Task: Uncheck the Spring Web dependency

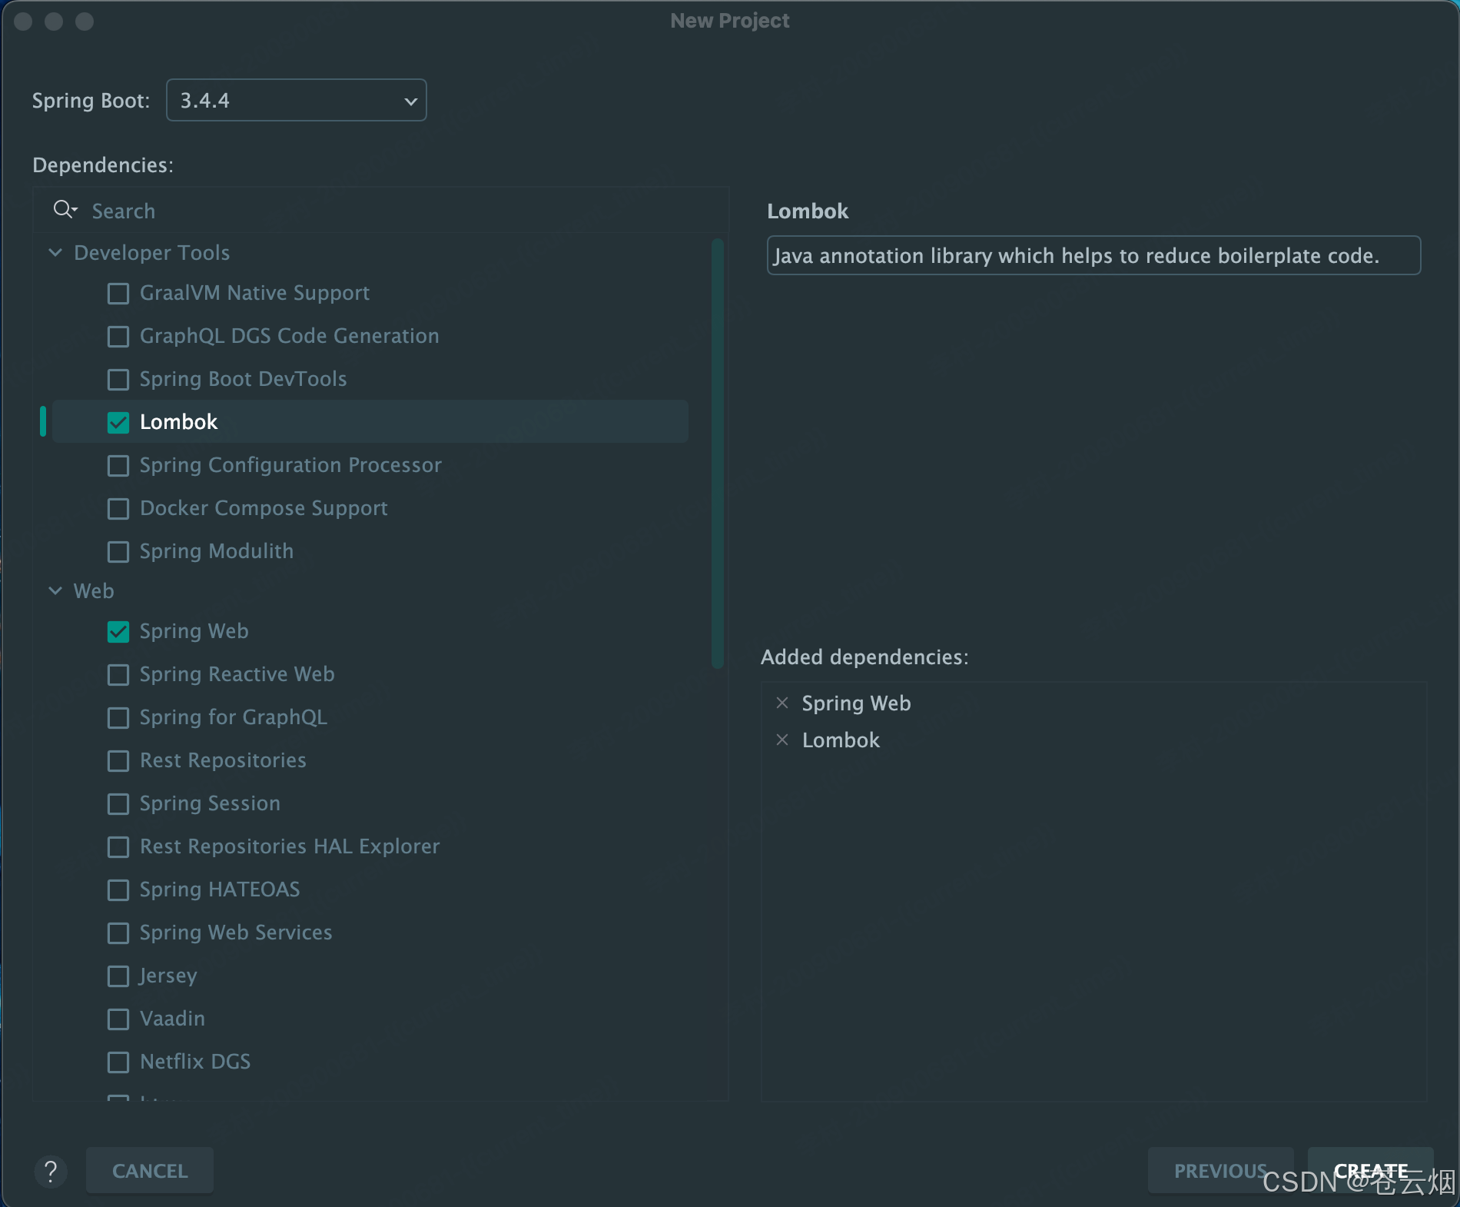Action: [118, 632]
